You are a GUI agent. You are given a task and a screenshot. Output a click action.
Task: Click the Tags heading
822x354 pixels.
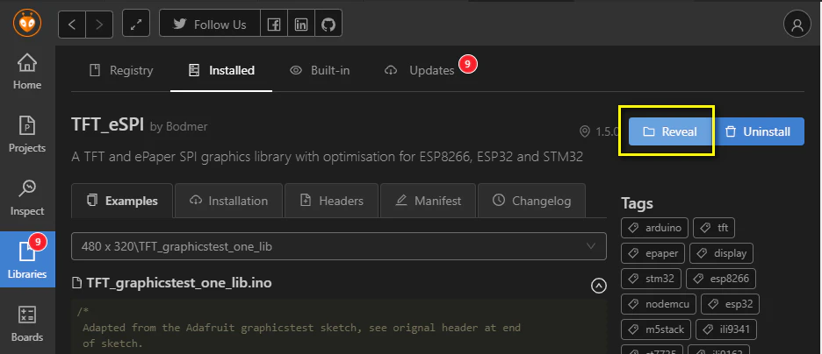point(637,203)
